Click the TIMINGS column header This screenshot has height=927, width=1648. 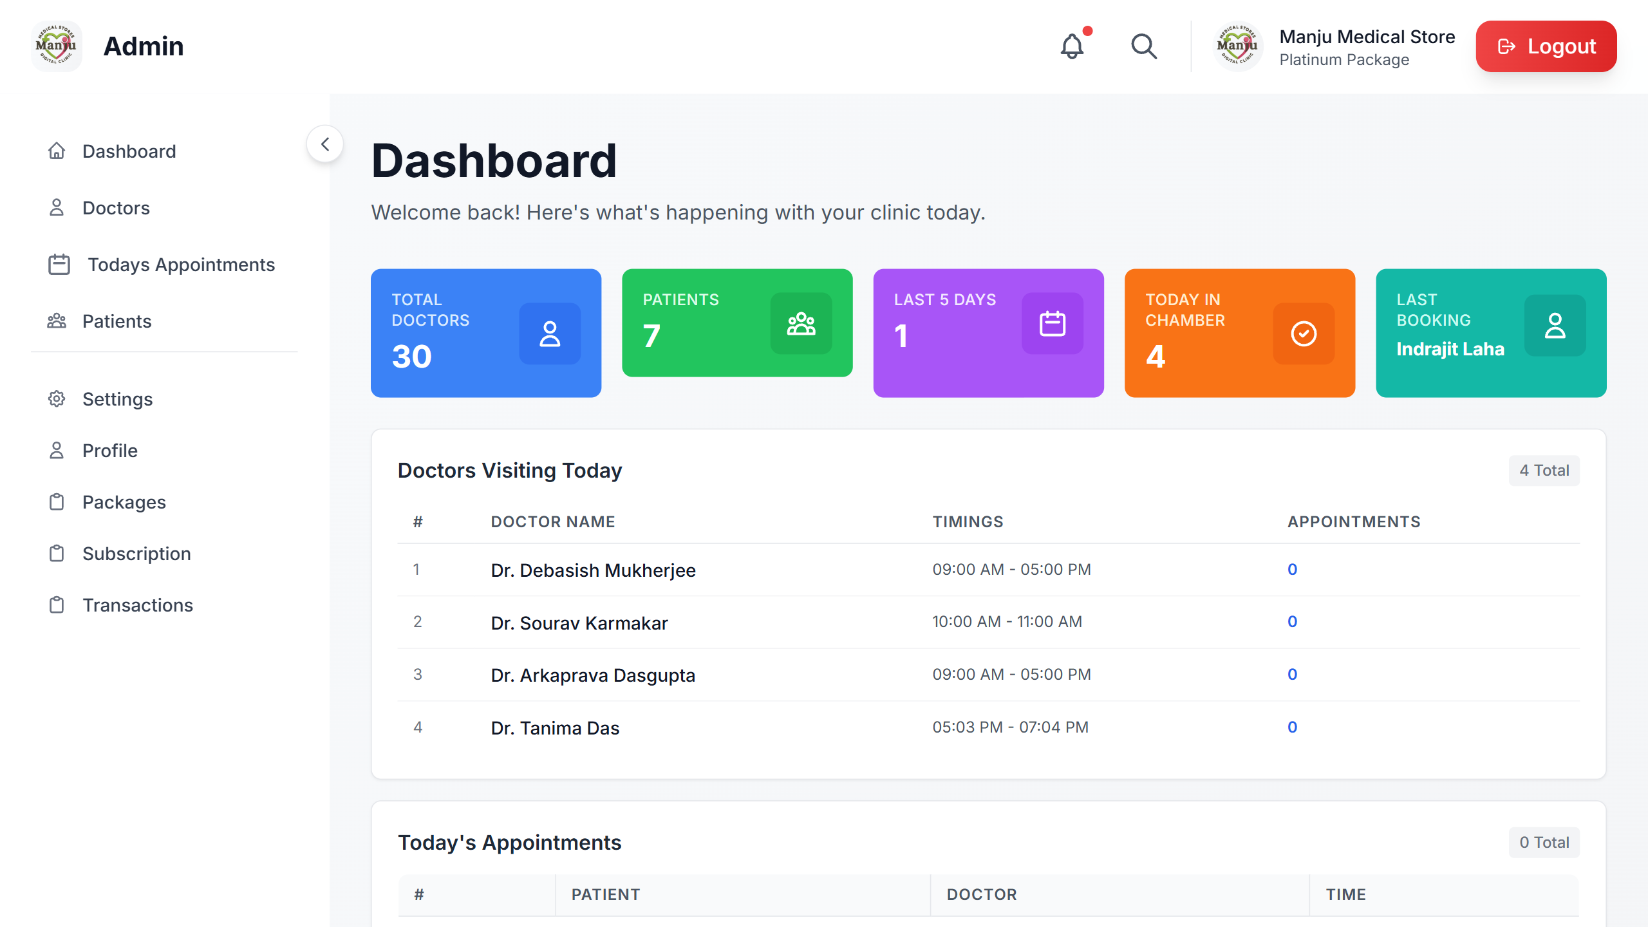[x=968, y=521]
